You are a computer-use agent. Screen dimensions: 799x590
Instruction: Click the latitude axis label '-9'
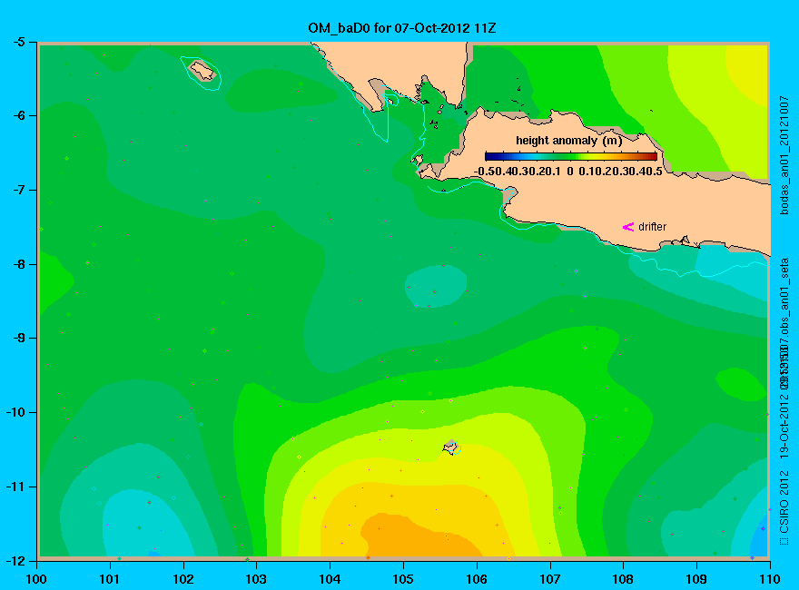[18, 339]
